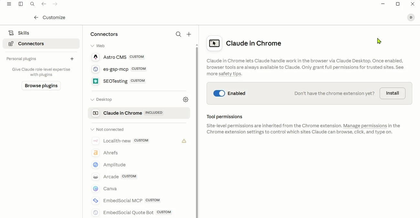Click the Canva logo icon
Viewport: 420px width, 218px height.
pos(96,189)
